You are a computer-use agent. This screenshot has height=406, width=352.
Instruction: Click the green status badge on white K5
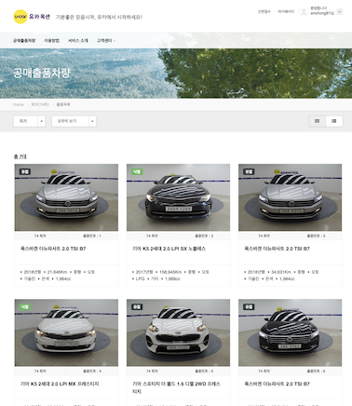pyautogui.click(x=24, y=306)
